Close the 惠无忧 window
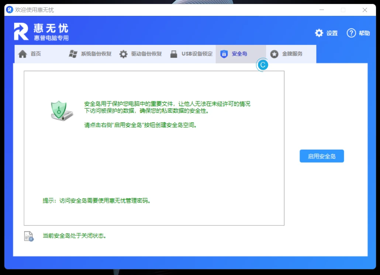The height and width of the screenshot is (275, 380). [x=365, y=10]
